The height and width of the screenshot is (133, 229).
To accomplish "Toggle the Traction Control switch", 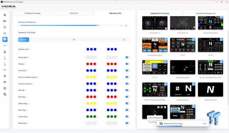I will [127, 84].
